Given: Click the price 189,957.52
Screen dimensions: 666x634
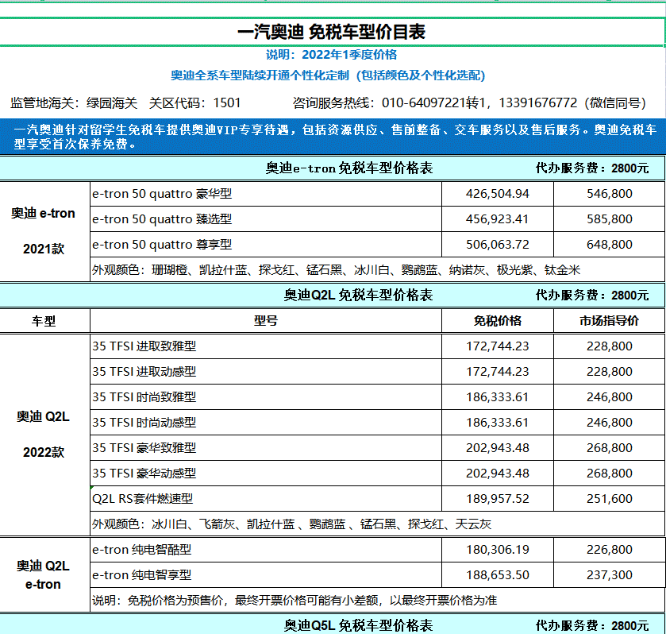Looking at the screenshot, I should pos(498,499).
